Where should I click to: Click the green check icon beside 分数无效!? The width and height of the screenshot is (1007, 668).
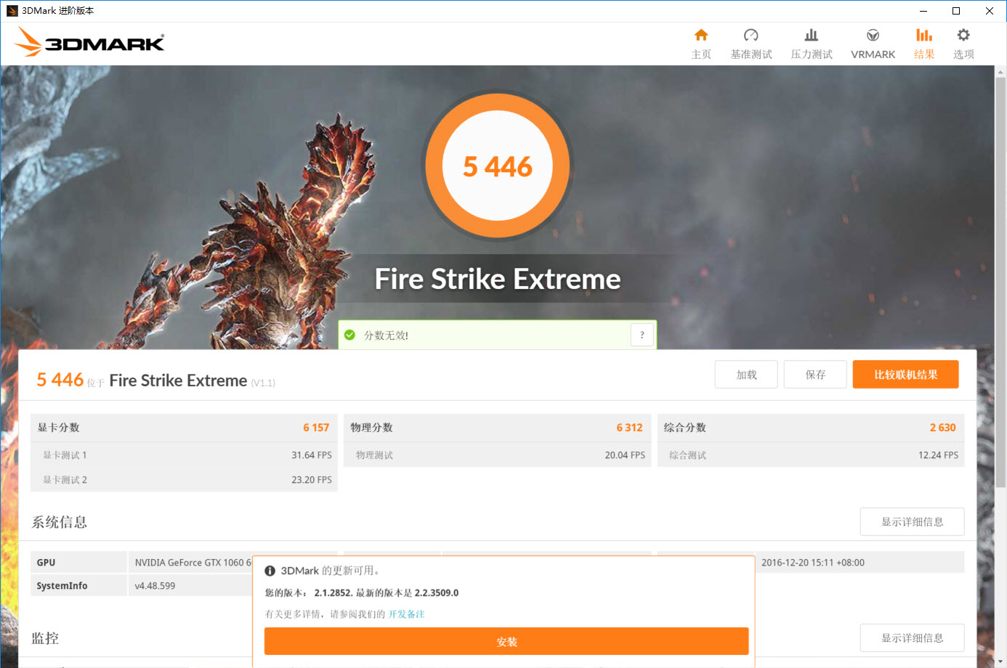click(x=349, y=335)
